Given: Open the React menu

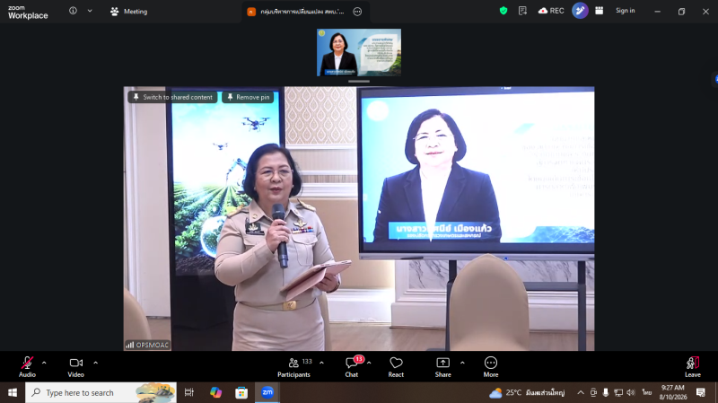Looking at the screenshot, I should tap(396, 367).
